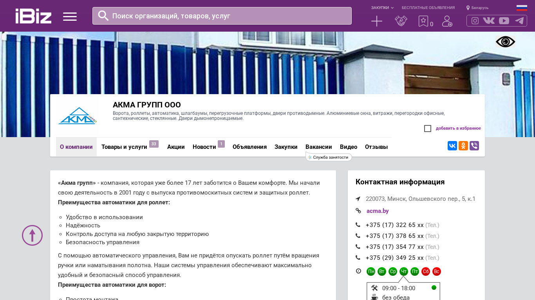Click the link chain icon beside acma.by
535x300 pixels.
(x=358, y=211)
